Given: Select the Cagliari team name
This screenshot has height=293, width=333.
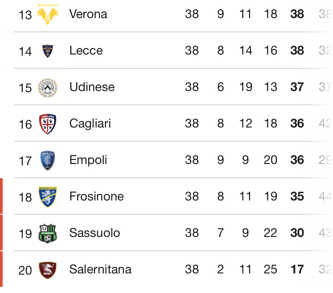Looking at the screenshot, I should click(x=90, y=124).
